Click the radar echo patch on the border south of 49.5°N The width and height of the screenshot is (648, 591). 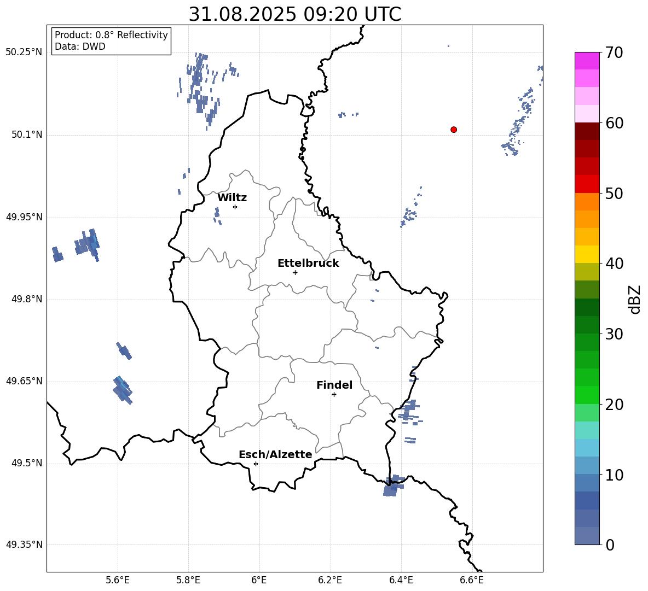pyautogui.click(x=393, y=486)
